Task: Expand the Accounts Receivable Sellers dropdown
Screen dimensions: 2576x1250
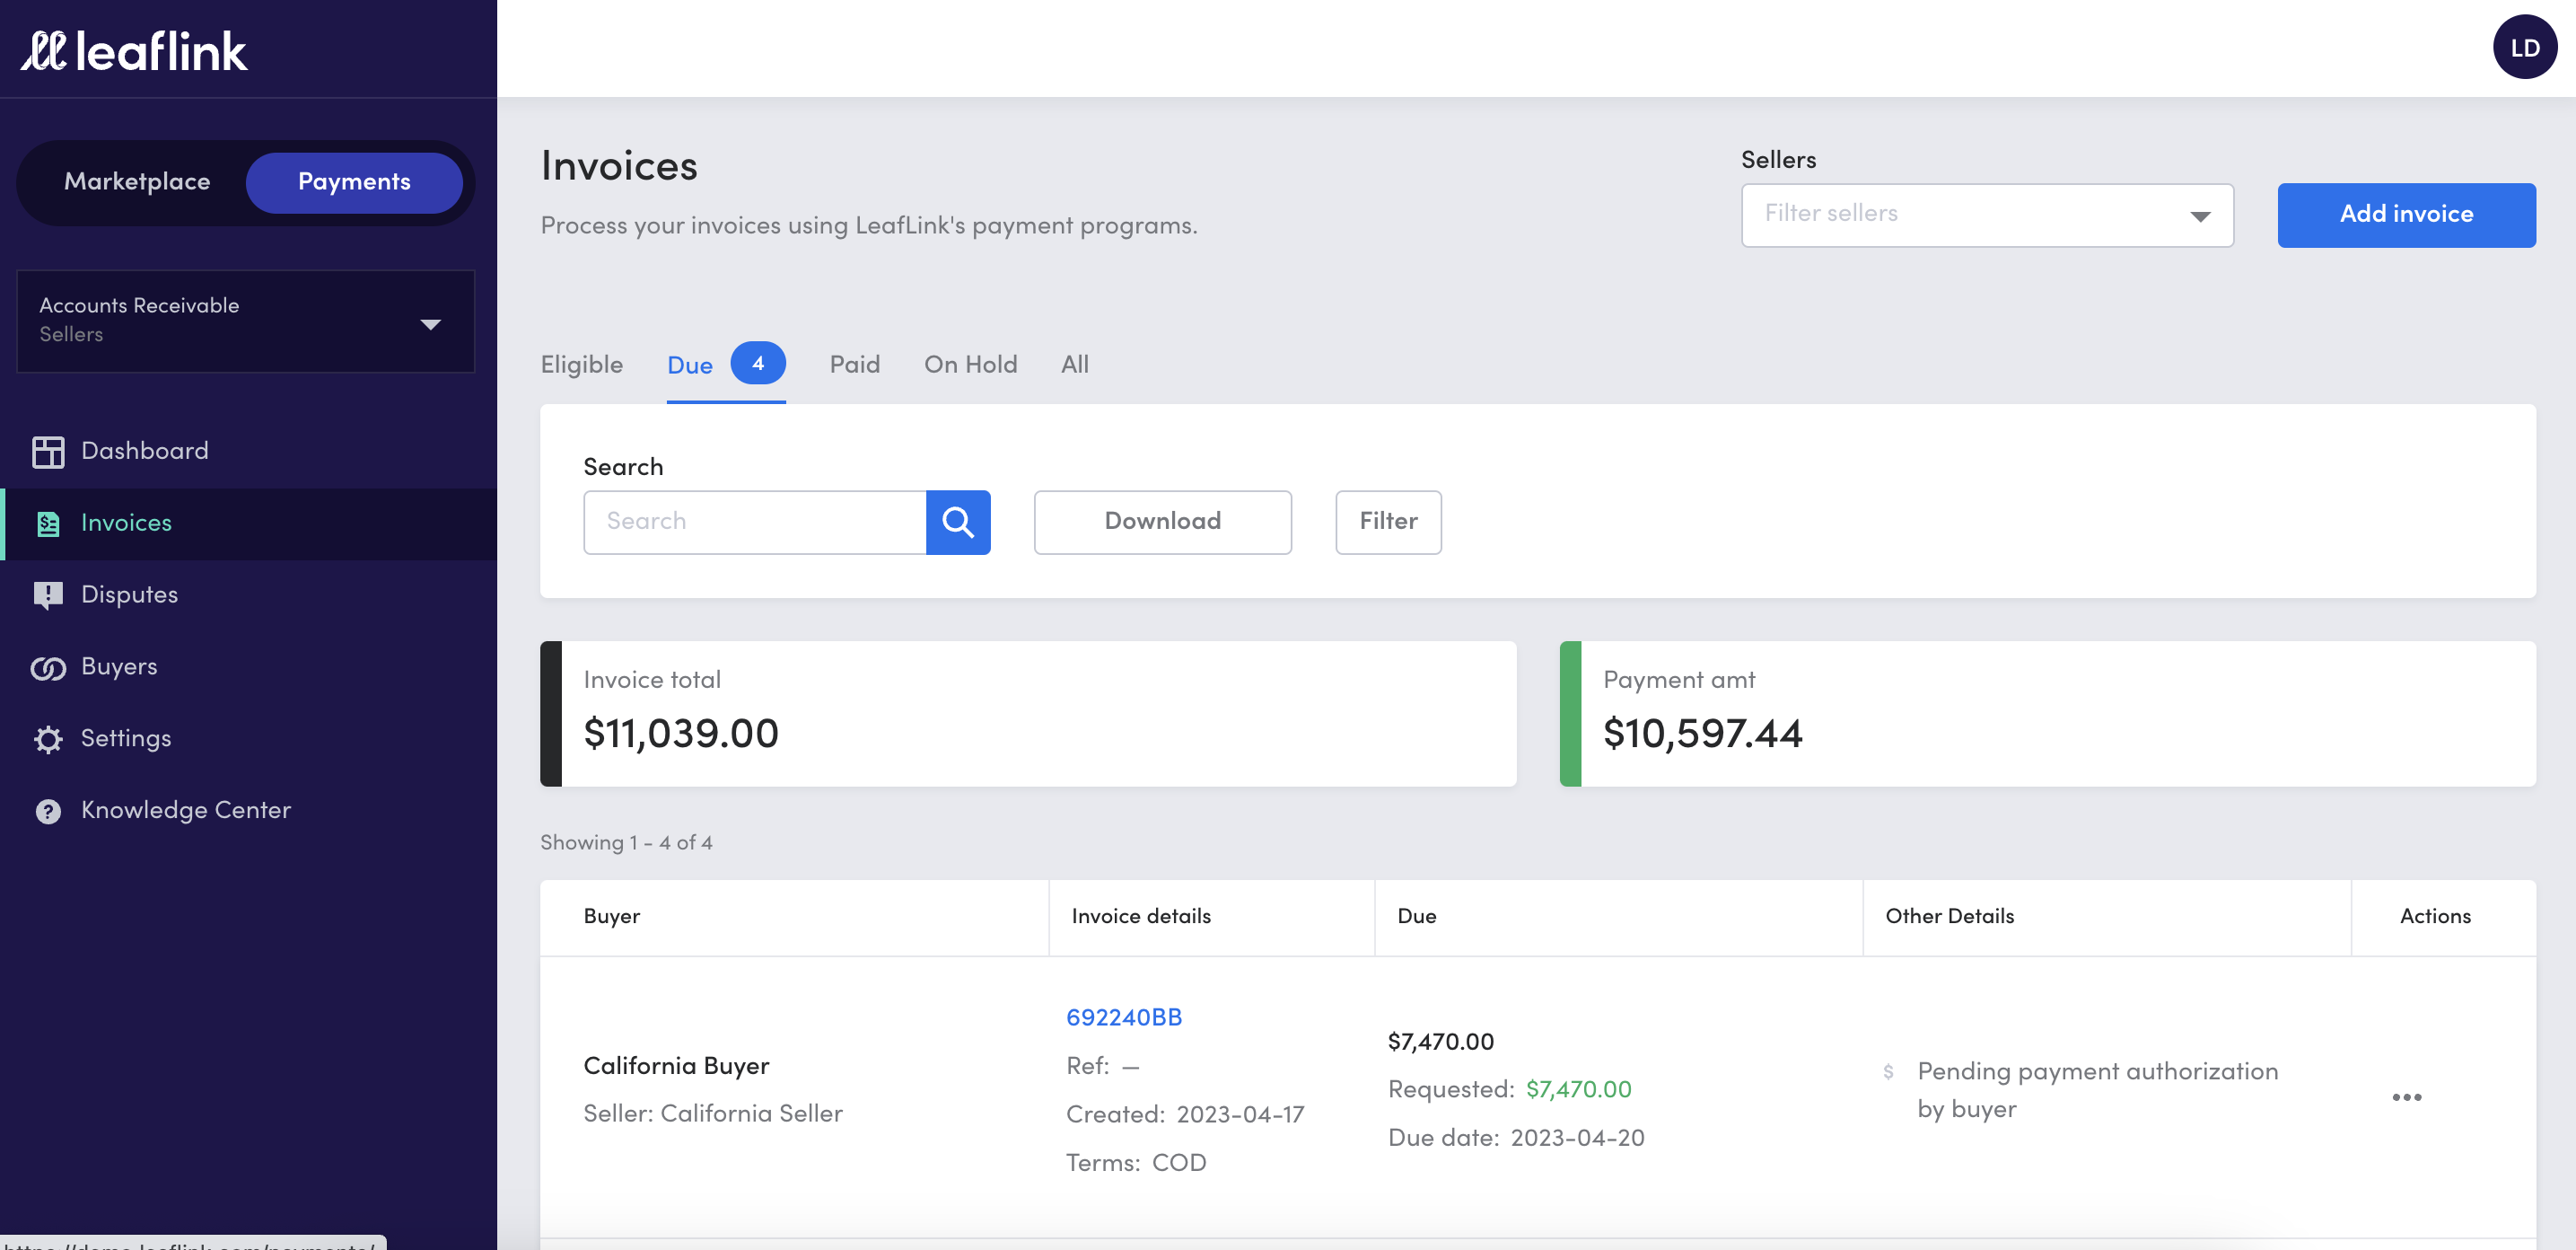Action: 245,321
